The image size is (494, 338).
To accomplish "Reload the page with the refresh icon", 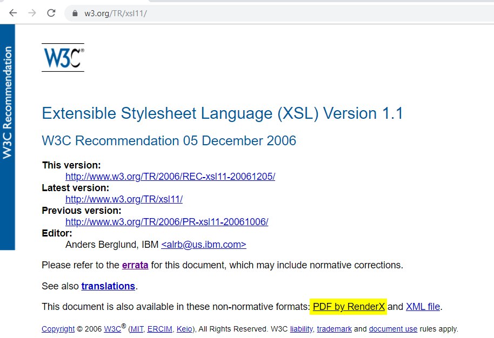I will (x=51, y=13).
